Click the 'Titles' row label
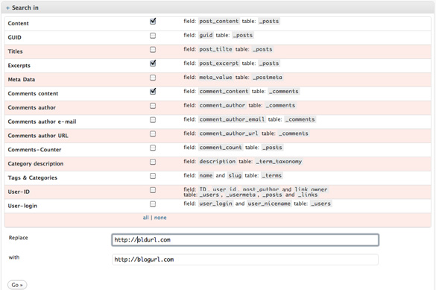 (x=16, y=51)
